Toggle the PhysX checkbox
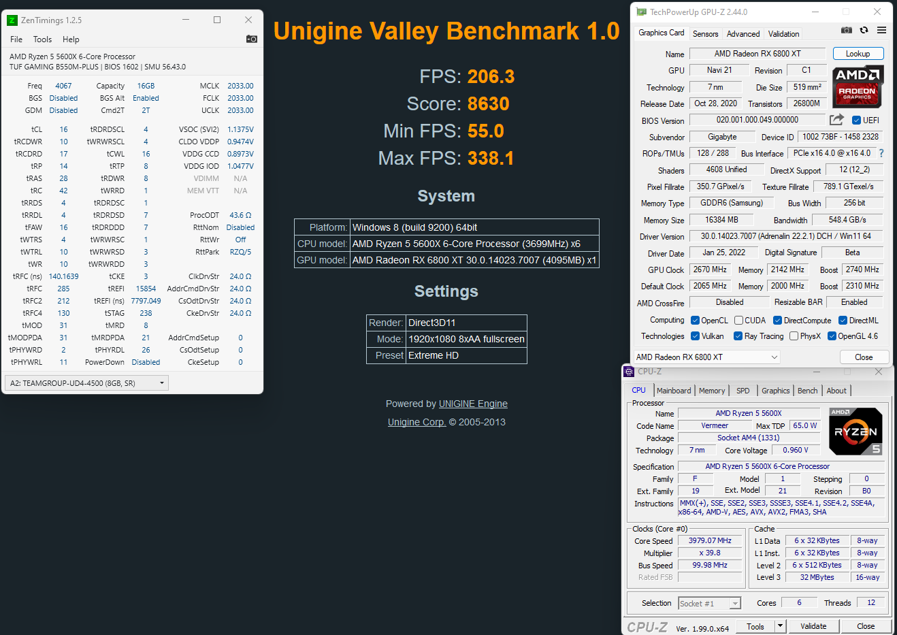897x635 pixels. tap(794, 336)
